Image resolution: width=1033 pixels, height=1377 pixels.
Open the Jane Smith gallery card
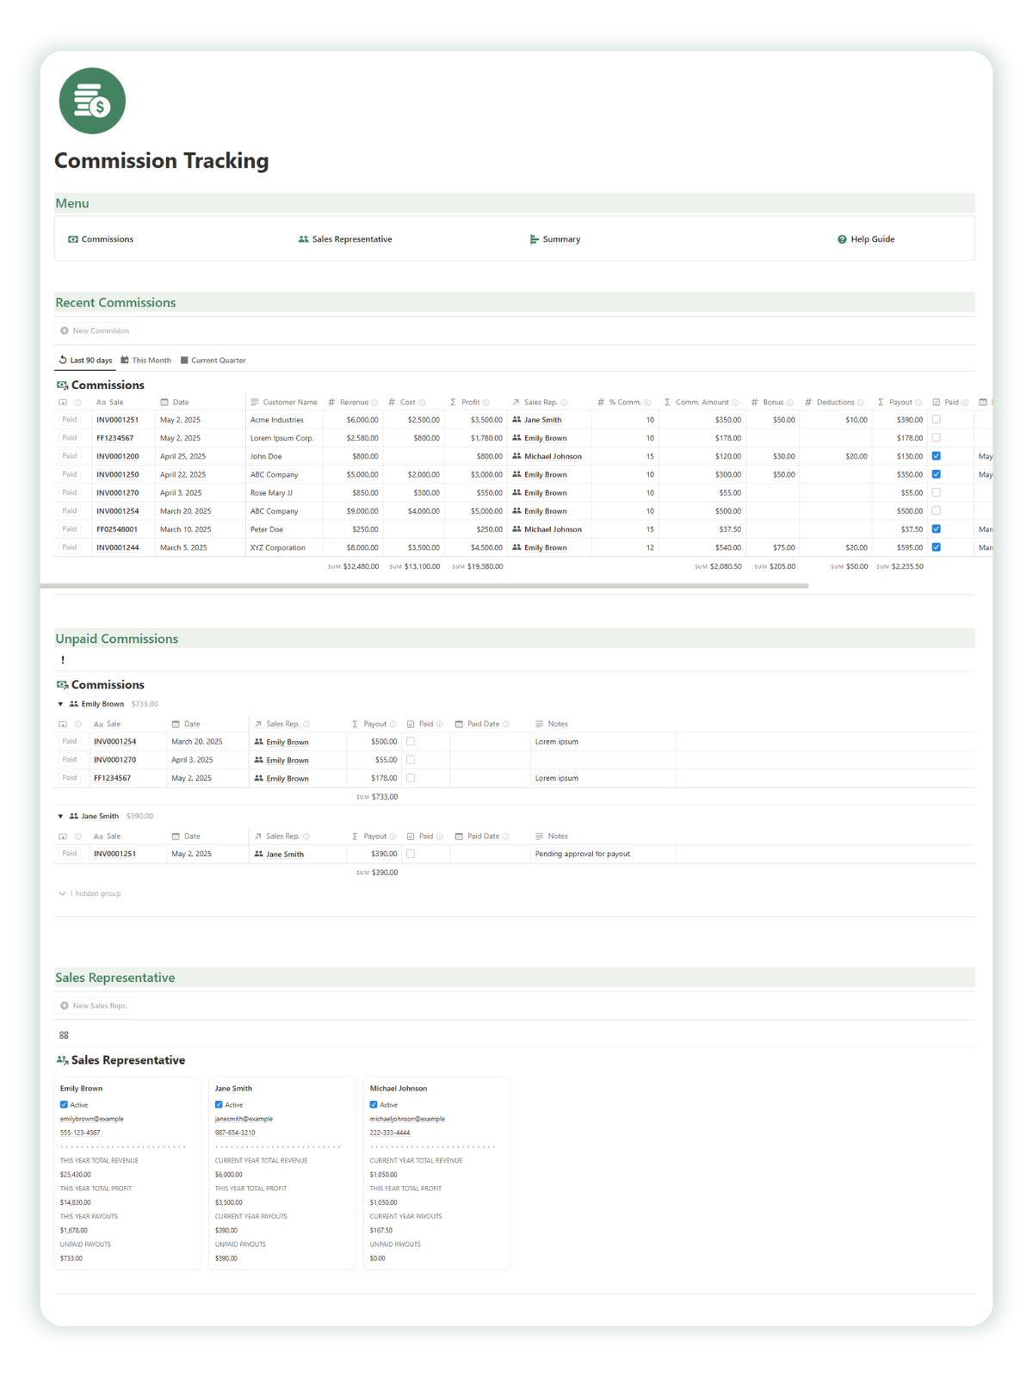pos(281,1173)
